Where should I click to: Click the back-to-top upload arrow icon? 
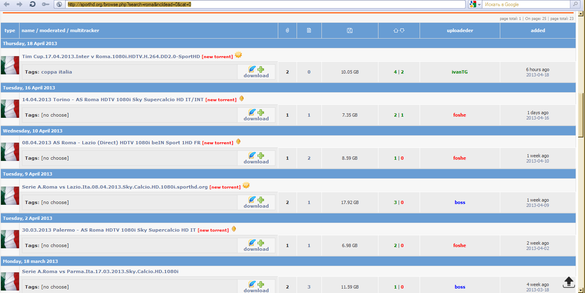click(569, 282)
